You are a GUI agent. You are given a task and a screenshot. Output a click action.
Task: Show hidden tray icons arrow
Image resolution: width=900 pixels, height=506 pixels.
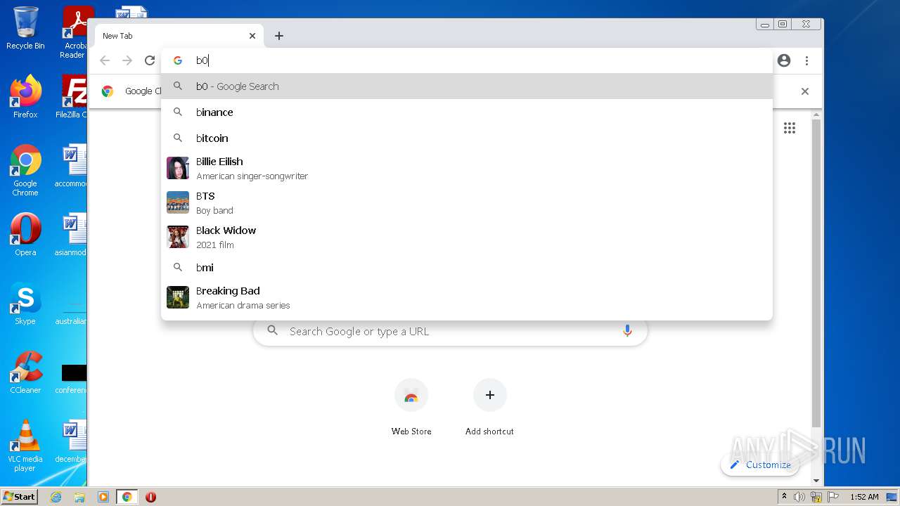pos(784,497)
